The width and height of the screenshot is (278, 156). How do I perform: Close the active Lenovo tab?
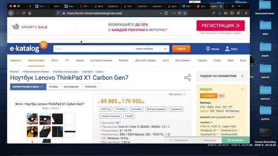[x=221, y=6]
